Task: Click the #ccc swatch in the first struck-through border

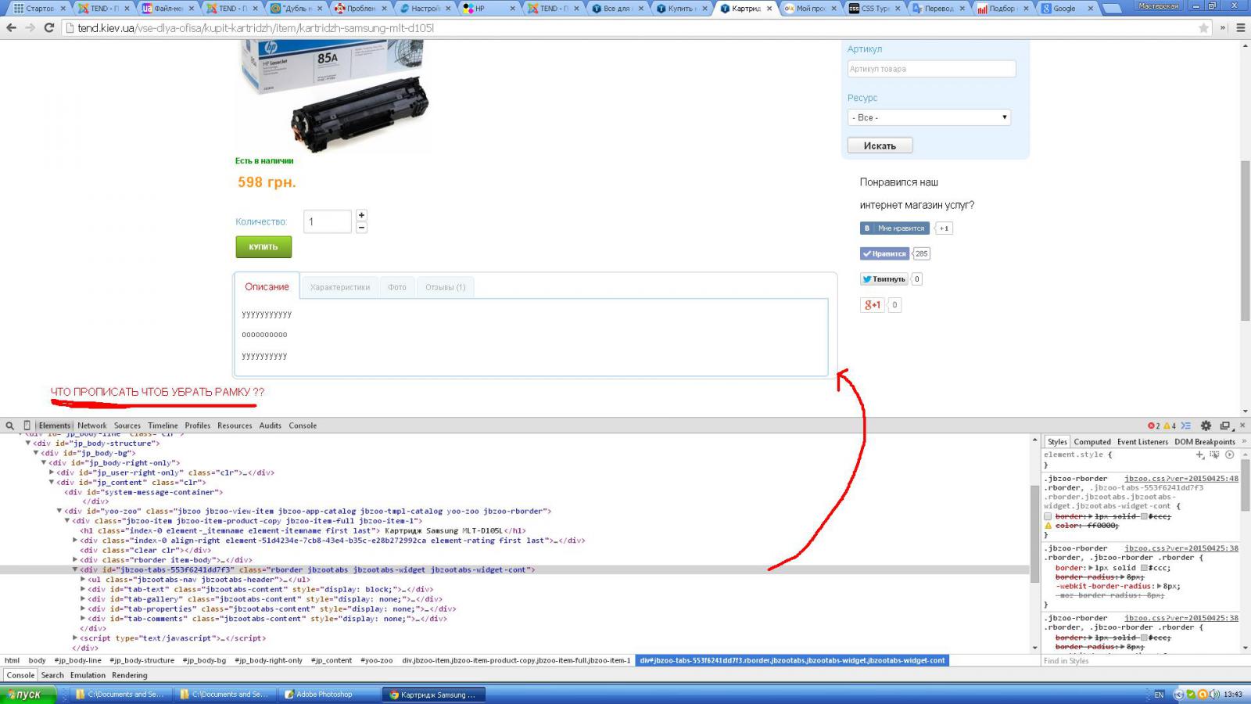Action: 1144,516
